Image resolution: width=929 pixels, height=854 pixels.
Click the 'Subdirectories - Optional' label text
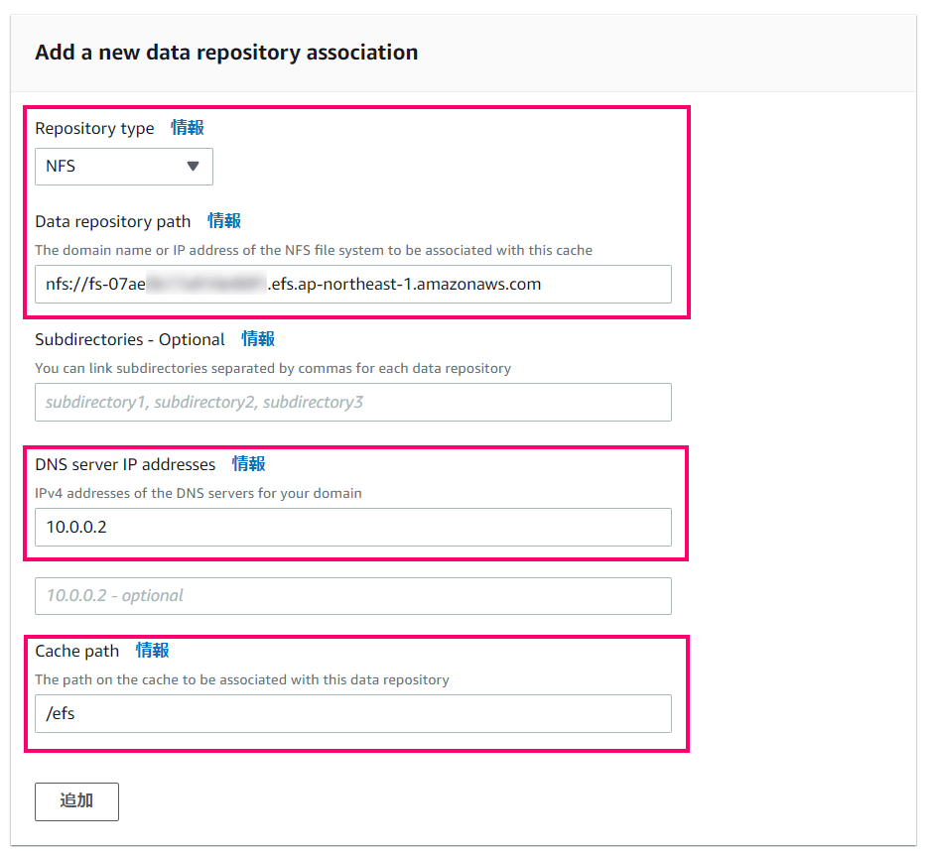pyautogui.click(x=130, y=339)
